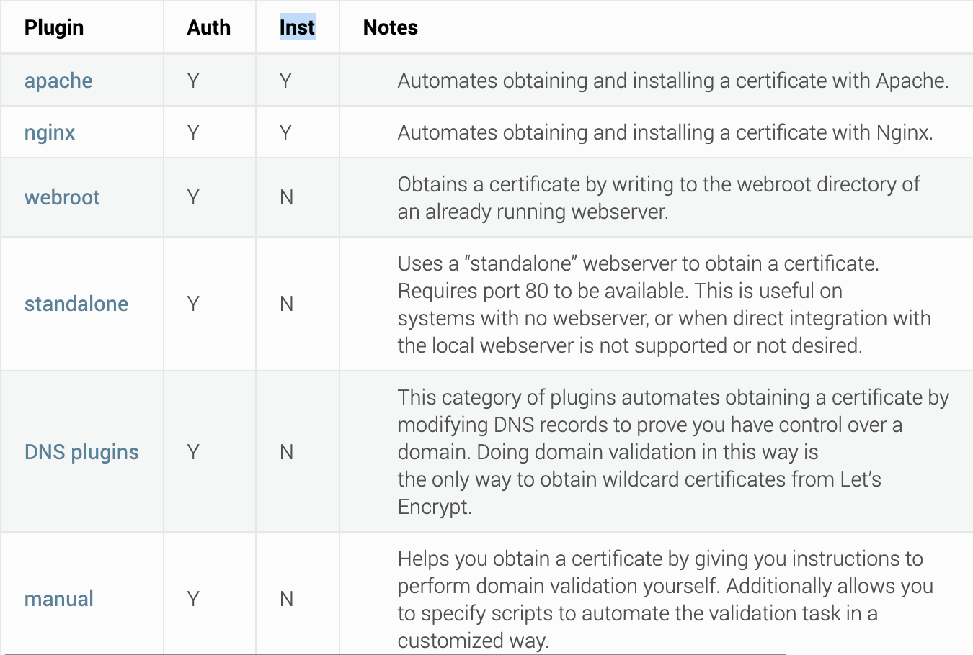
Task: Click the note requiring port 80
Action: point(664,304)
